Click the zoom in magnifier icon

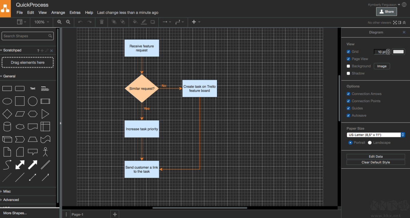(59, 22)
